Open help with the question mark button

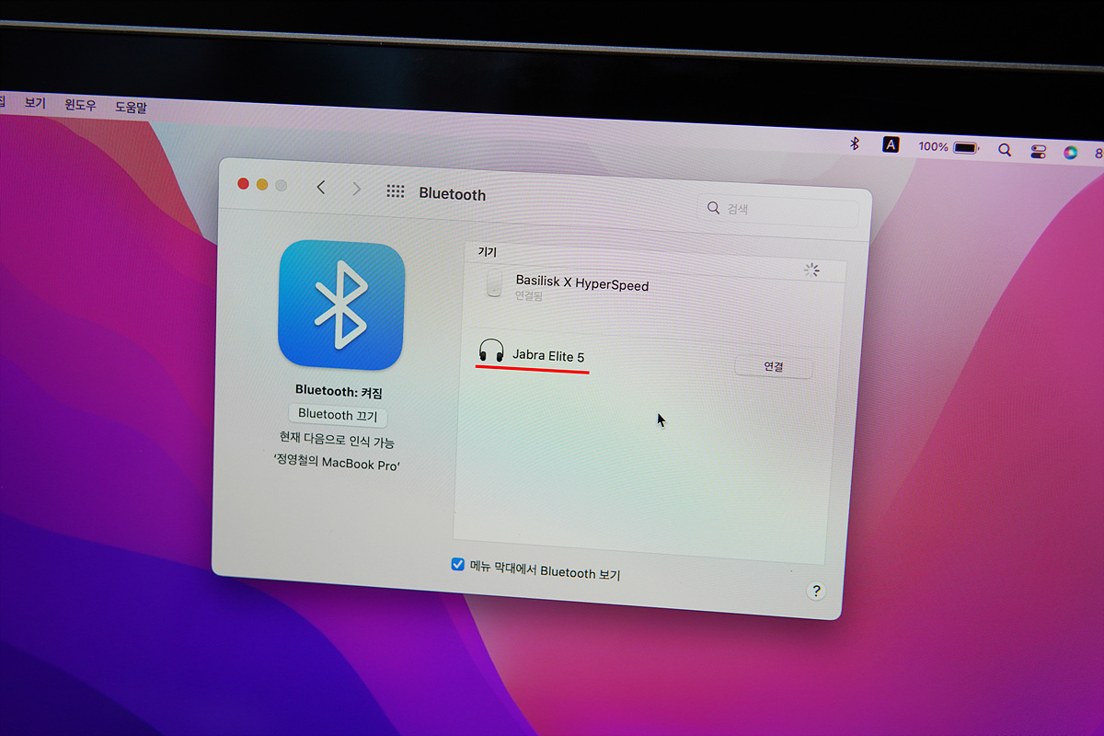click(x=816, y=591)
